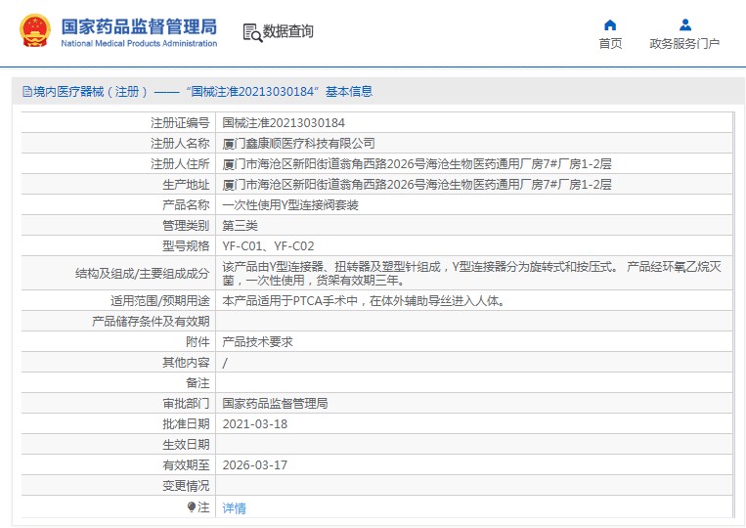Viewport: 746px width, 528px height.
Task: Open the 首页 home link
Action: (x=610, y=44)
